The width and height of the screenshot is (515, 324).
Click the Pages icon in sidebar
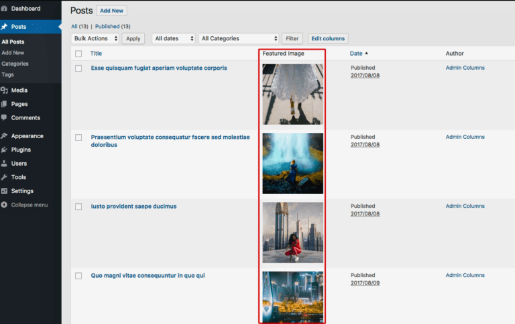coord(4,104)
